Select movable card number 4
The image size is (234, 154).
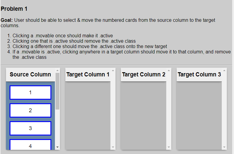(30, 144)
